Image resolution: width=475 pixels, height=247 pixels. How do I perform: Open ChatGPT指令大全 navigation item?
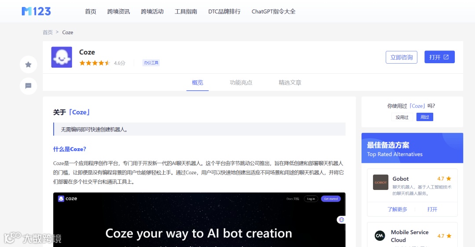coord(273,11)
